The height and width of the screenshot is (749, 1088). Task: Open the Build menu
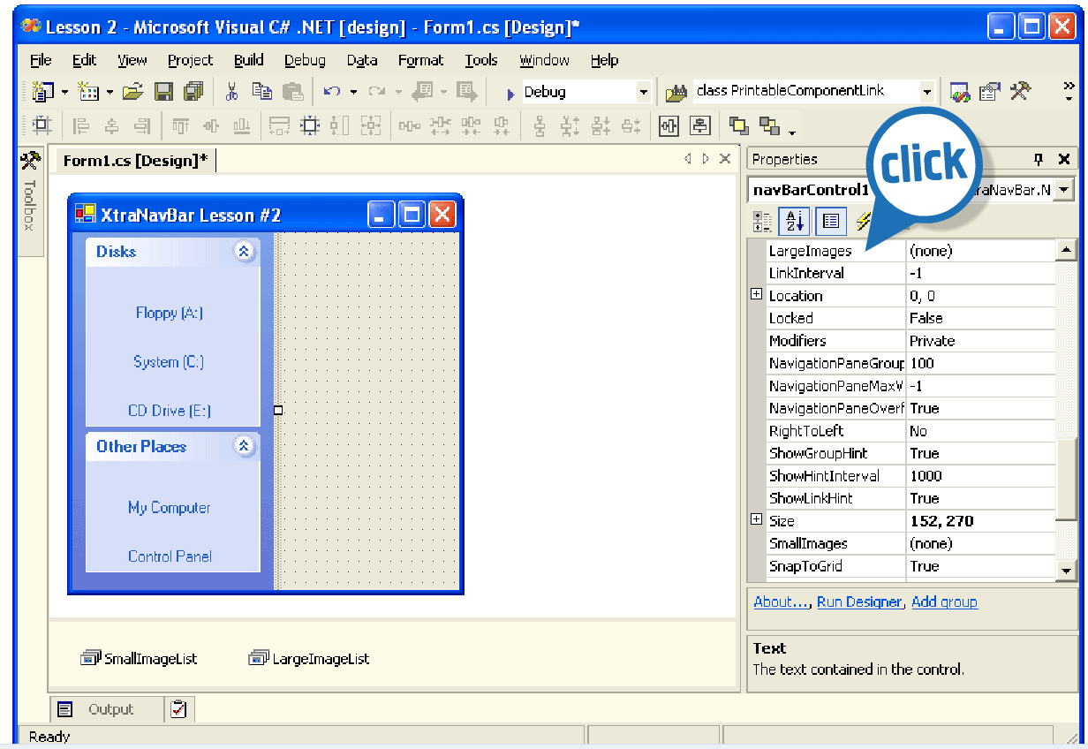tap(249, 60)
